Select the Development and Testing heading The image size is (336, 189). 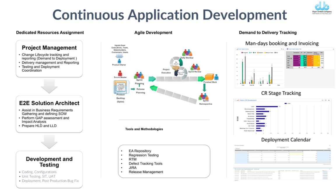point(49,162)
